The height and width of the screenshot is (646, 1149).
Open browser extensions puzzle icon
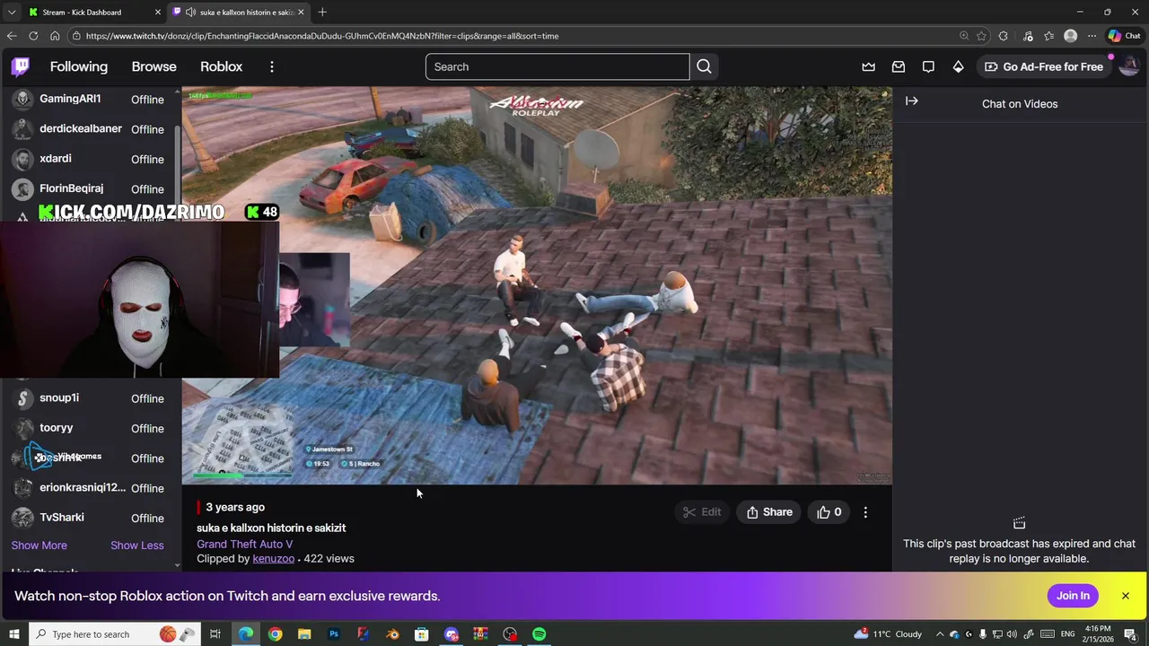1004,36
